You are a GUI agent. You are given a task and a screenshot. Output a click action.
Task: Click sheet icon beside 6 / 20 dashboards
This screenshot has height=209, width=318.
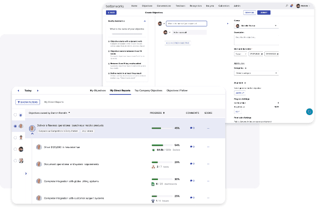153,184
